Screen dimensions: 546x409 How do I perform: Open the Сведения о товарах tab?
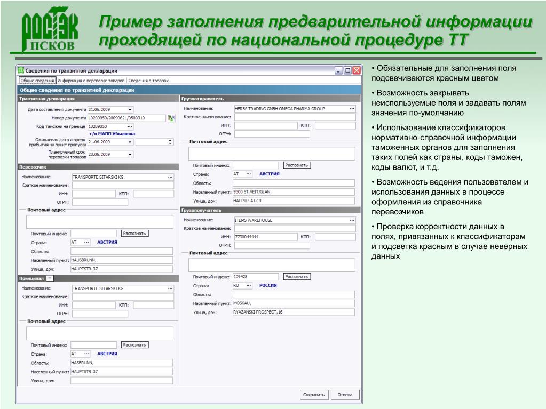pos(148,81)
